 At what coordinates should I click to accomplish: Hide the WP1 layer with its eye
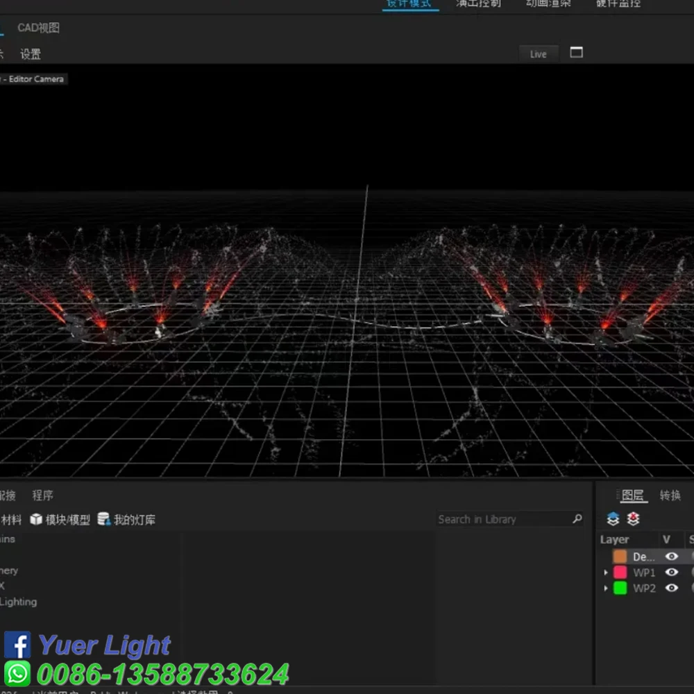pos(671,573)
